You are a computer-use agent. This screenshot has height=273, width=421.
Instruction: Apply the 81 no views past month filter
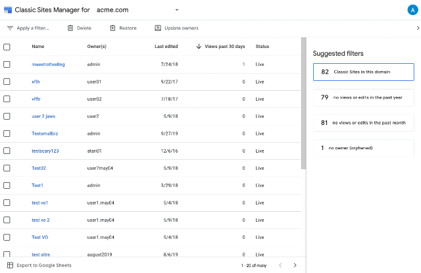point(364,122)
